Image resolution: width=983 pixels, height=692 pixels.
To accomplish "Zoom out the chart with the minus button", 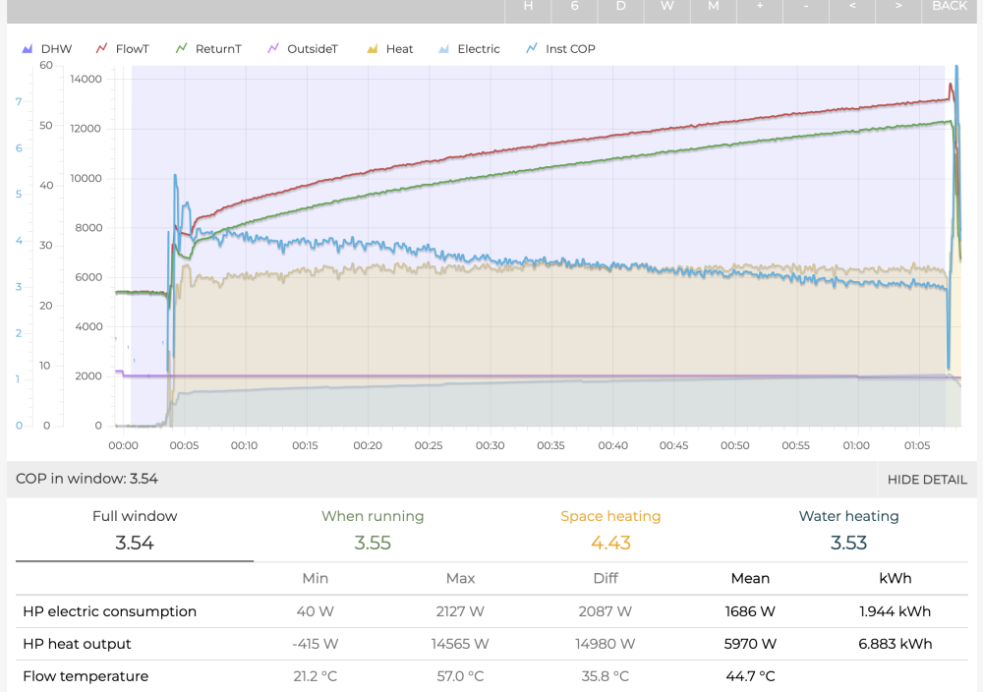I will [806, 9].
